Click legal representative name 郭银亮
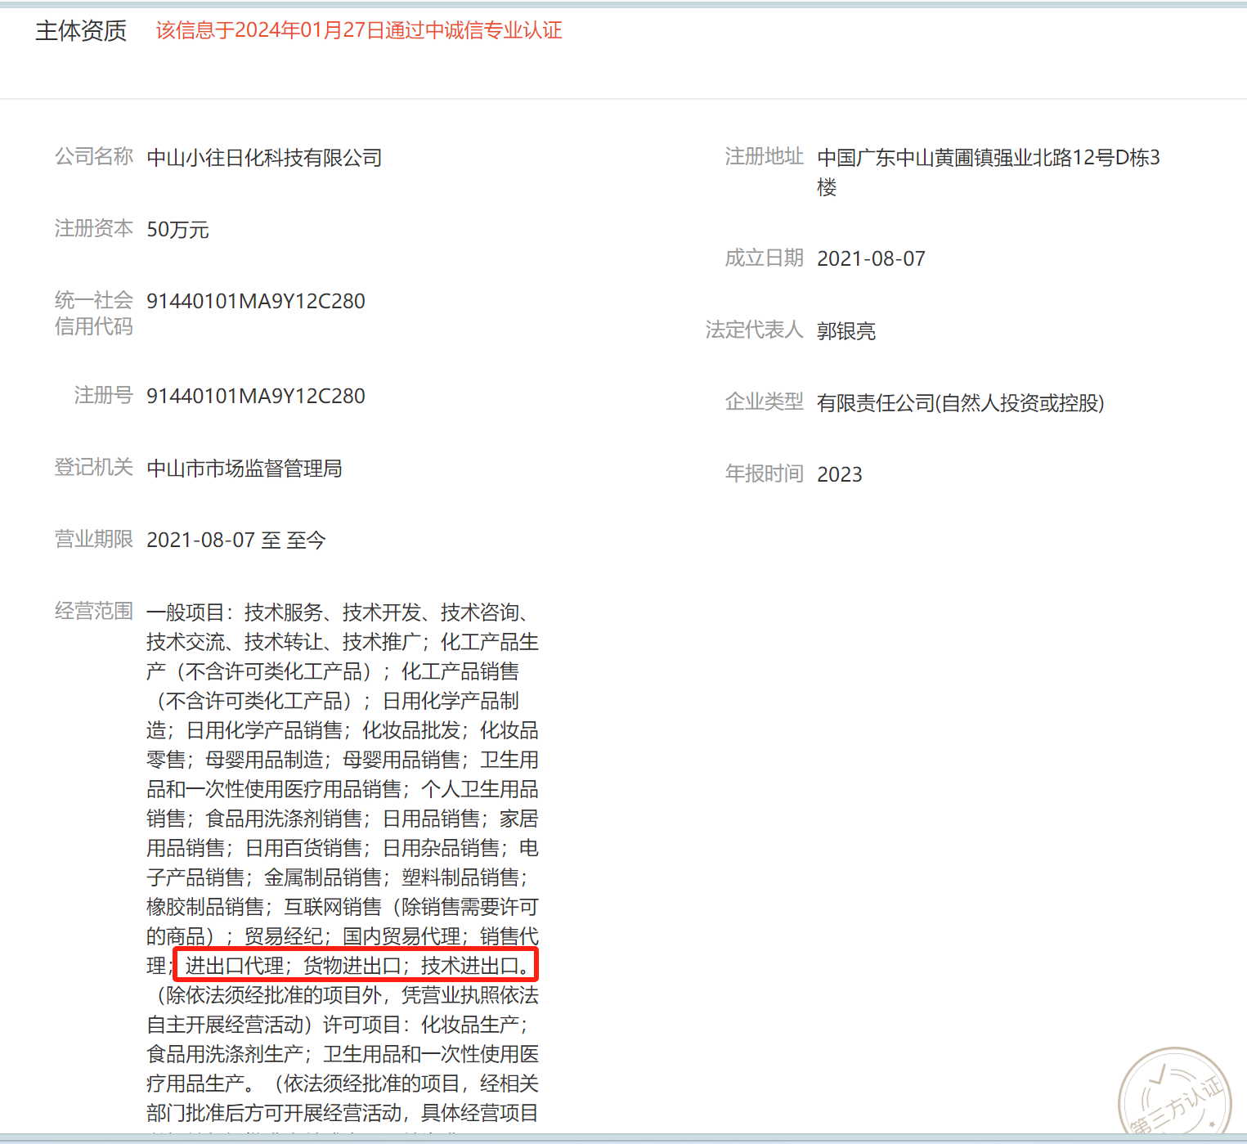The height and width of the screenshot is (1144, 1247). click(846, 331)
